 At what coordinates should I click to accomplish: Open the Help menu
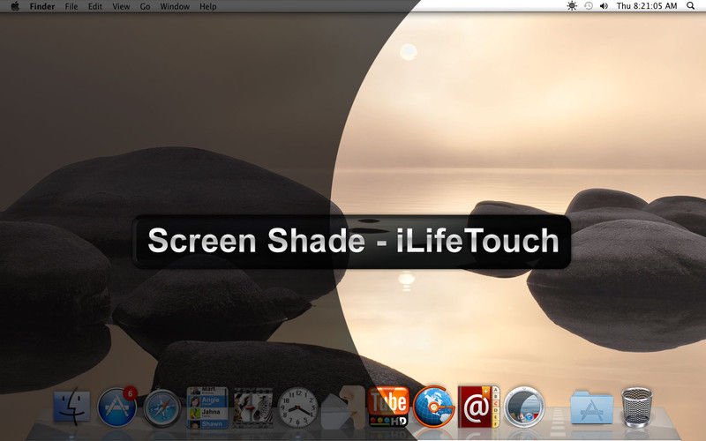pyautogui.click(x=208, y=6)
